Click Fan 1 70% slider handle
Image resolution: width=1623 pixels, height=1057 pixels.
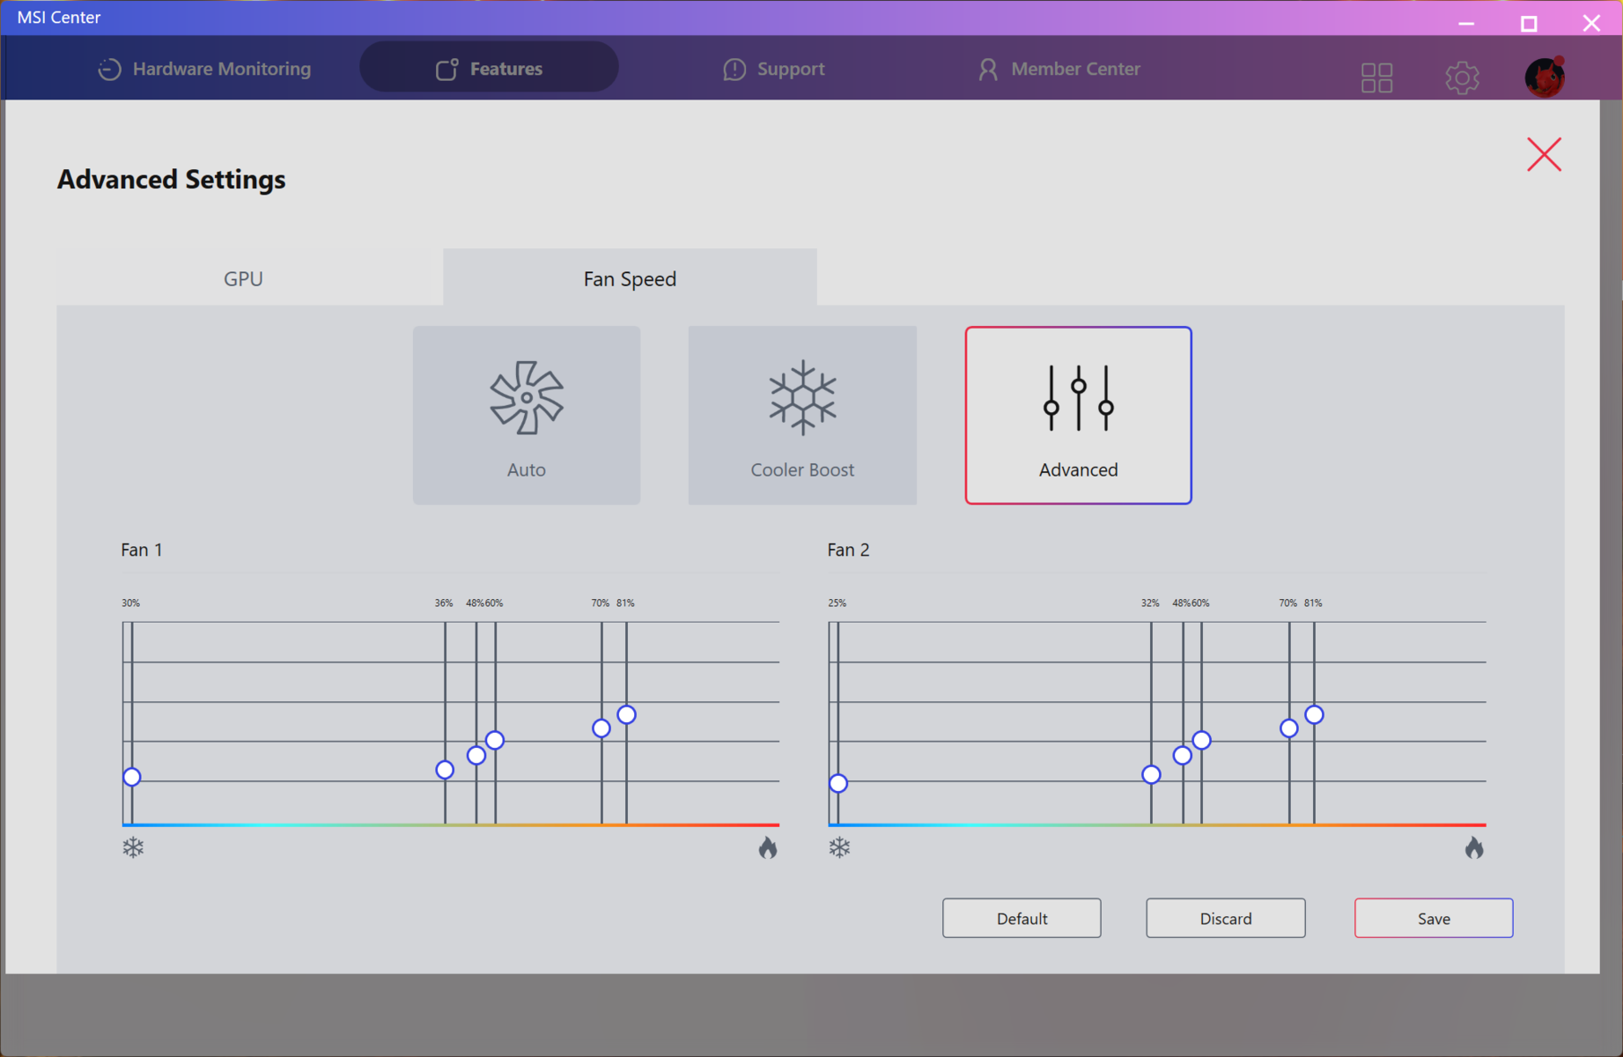click(x=601, y=728)
